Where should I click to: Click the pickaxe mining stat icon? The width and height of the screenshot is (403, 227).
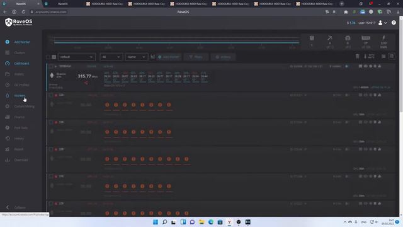[x=330, y=38]
